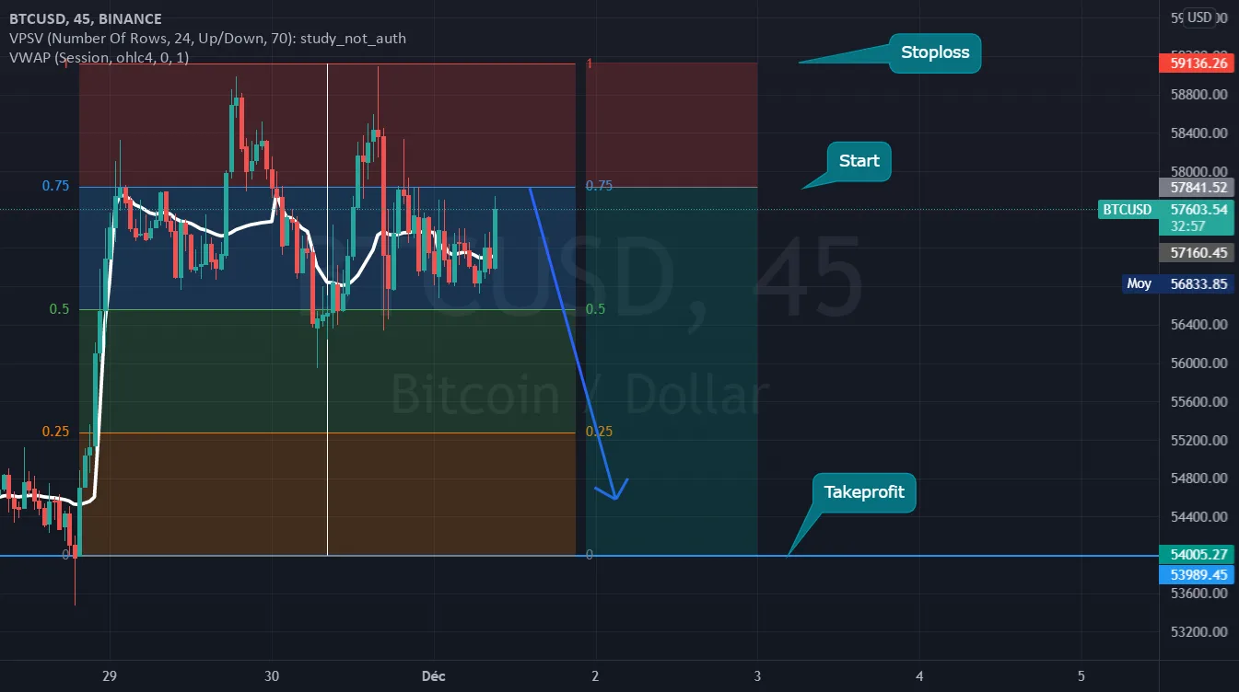This screenshot has height=692, width=1239.
Task: Click the Moy indicator tag
Action: [1140, 284]
